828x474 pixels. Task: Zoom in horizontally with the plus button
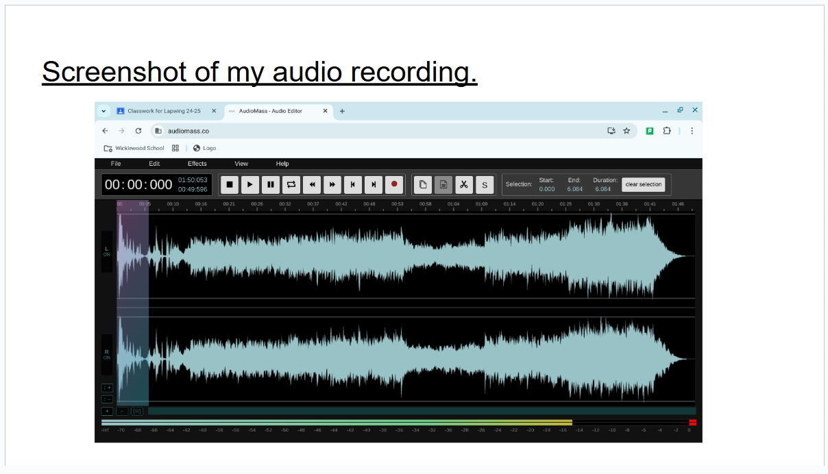(107, 411)
